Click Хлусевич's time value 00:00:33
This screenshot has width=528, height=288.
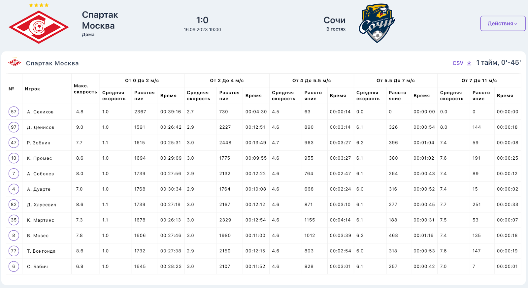coord(508,205)
